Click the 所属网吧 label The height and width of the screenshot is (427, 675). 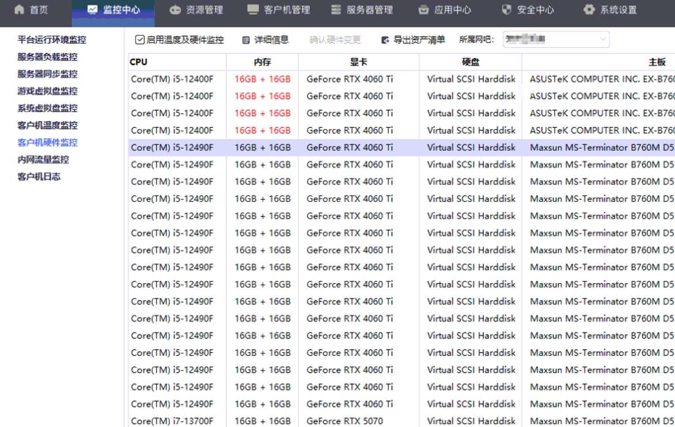476,40
